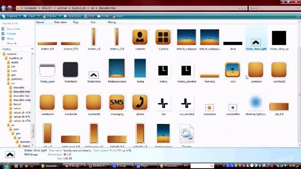Start a Slide Show from toolbar
Image resolution: width=301 pixels, height=169 pixels.
point(72,16)
